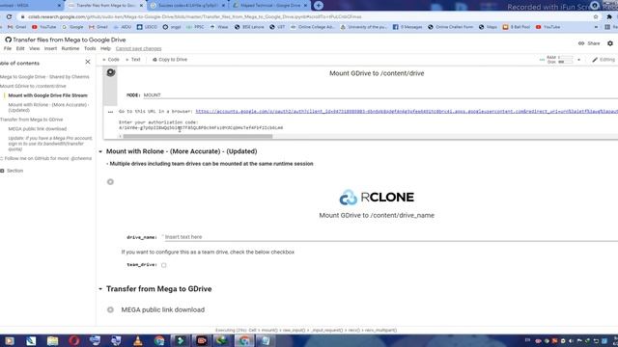
Task: Click the Cannot save changes link
Action: pyautogui.click(x=138, y=48)
